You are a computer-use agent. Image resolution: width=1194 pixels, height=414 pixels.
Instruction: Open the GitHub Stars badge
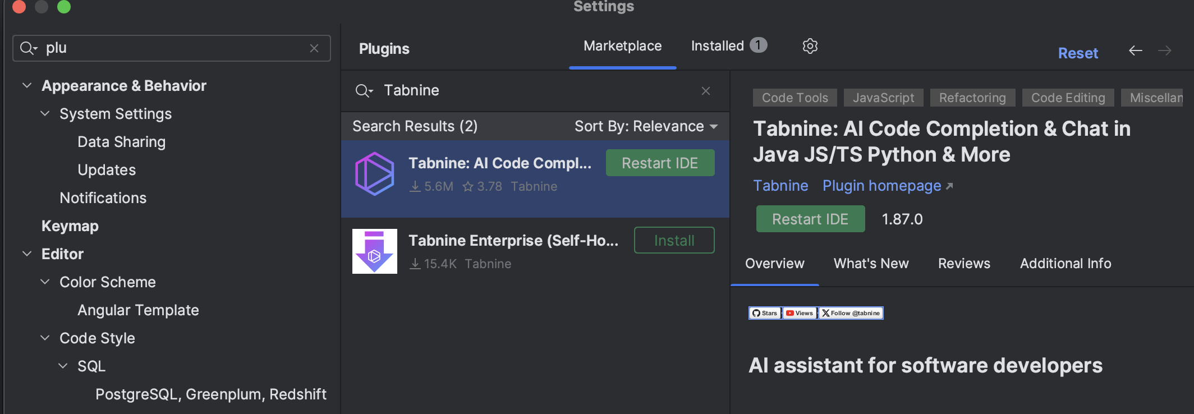765,313
